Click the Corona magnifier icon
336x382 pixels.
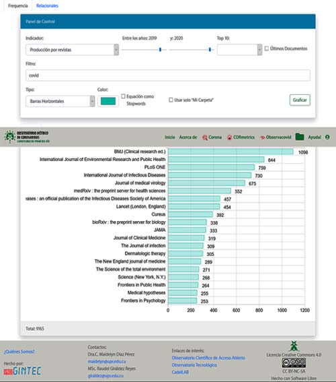[204, 137]
